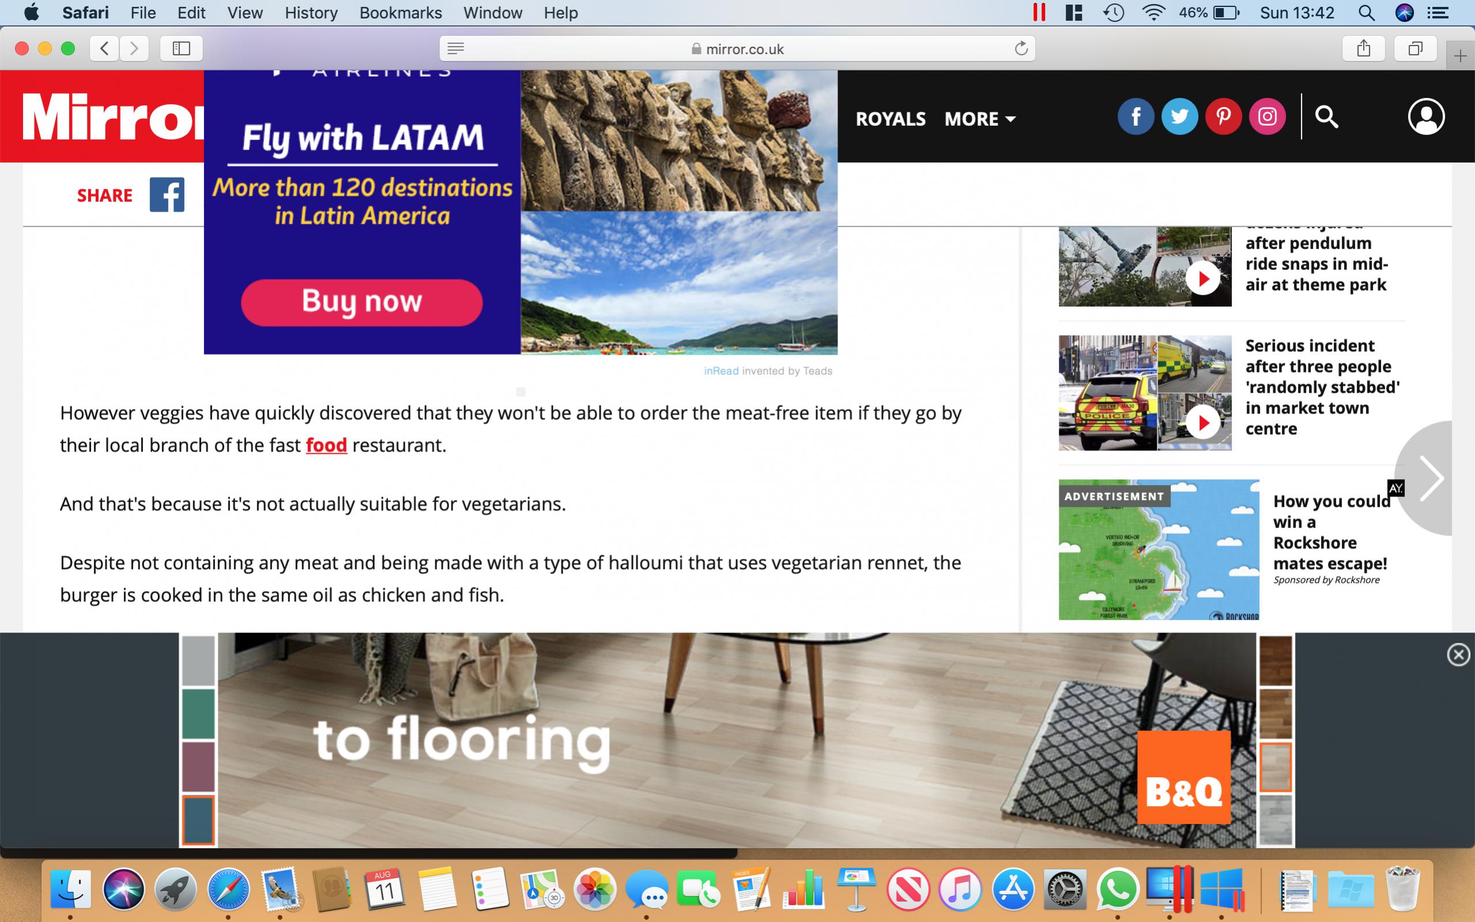Select the green wall color swatch
Viewport: 1475px width, 922px height.
(198, 714)
